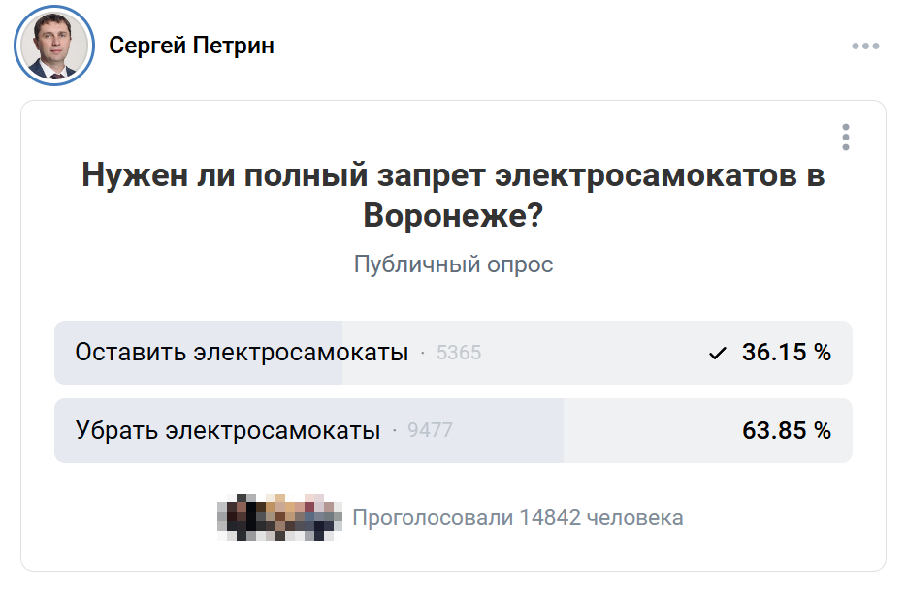906x591 pixels.
Task: Select the option Убрать электросамокаты
Action: [x=228, y=430]
